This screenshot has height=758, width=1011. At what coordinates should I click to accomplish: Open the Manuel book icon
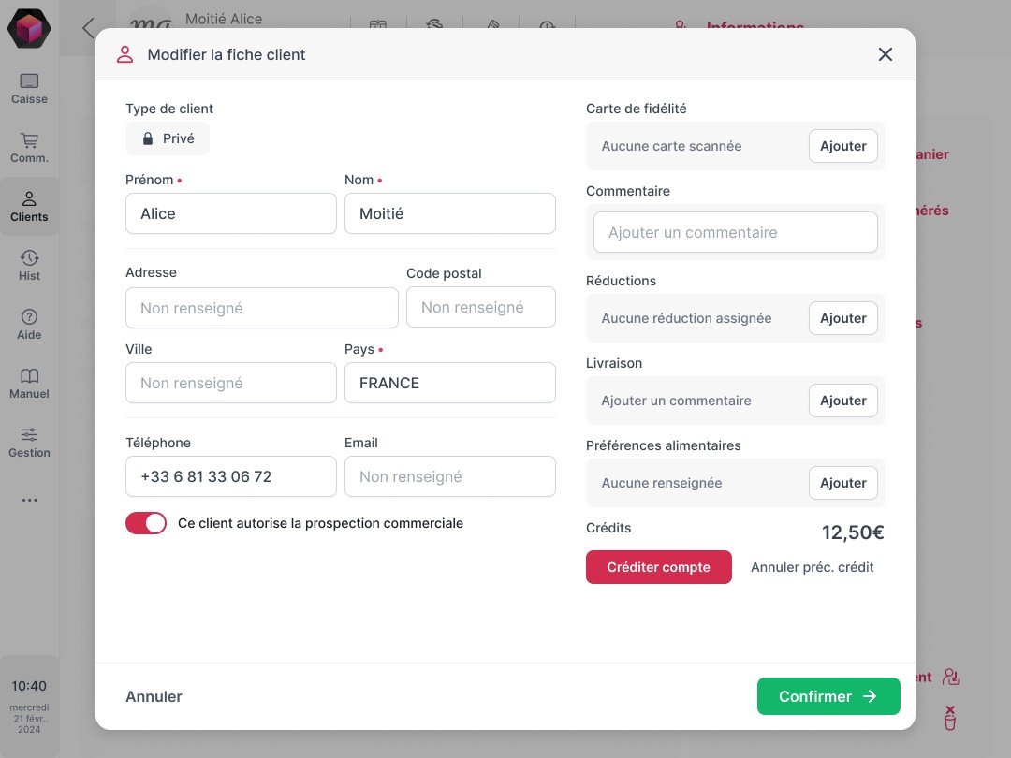(29, 376)
